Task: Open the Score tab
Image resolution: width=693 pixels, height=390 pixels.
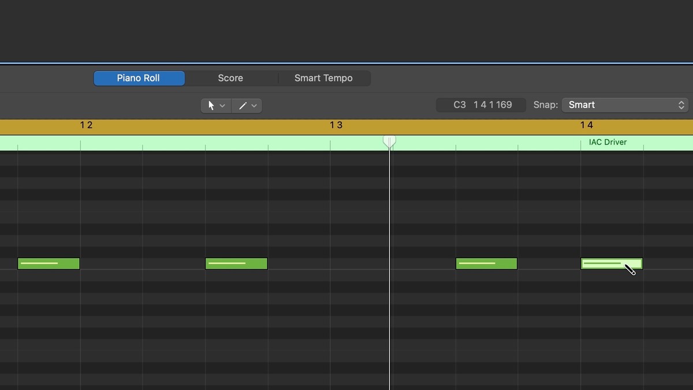Action: tap(230, 78)
